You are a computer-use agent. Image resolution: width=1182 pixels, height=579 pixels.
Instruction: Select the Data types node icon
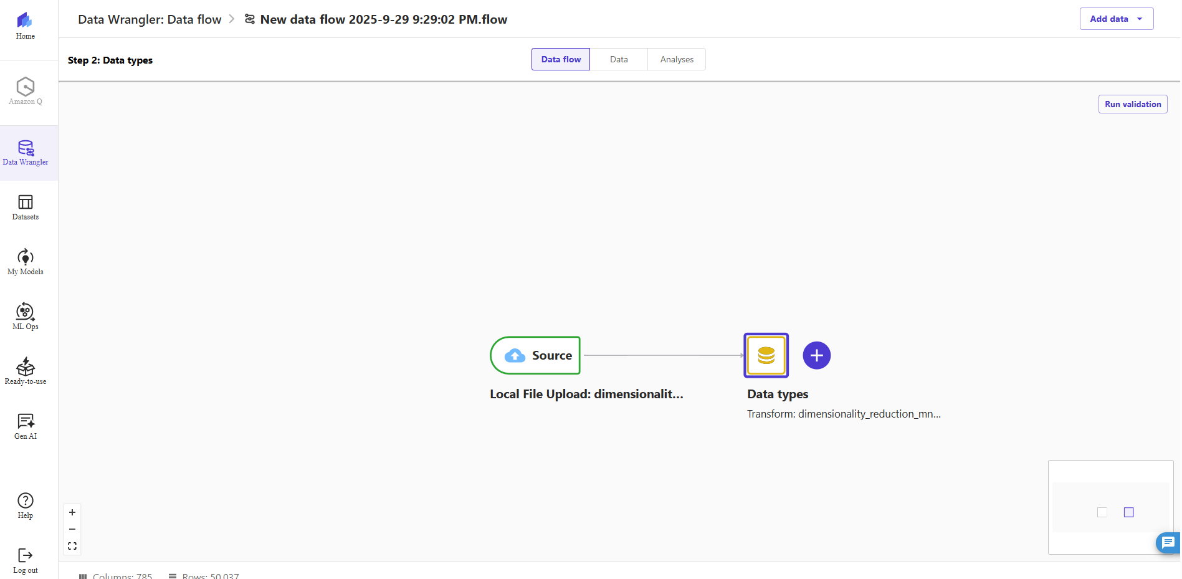tap(766, 355)
